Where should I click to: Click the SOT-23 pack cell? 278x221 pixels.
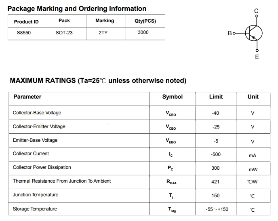click(x=64, y=33)
